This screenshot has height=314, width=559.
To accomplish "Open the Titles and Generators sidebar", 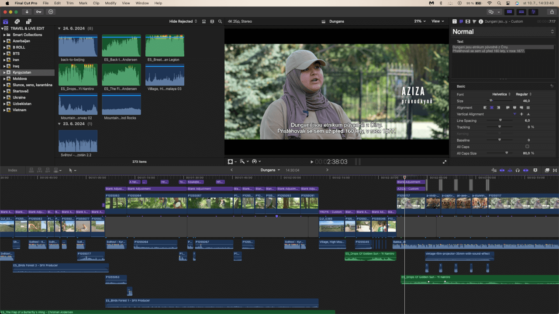I will [x=28, y=21].
